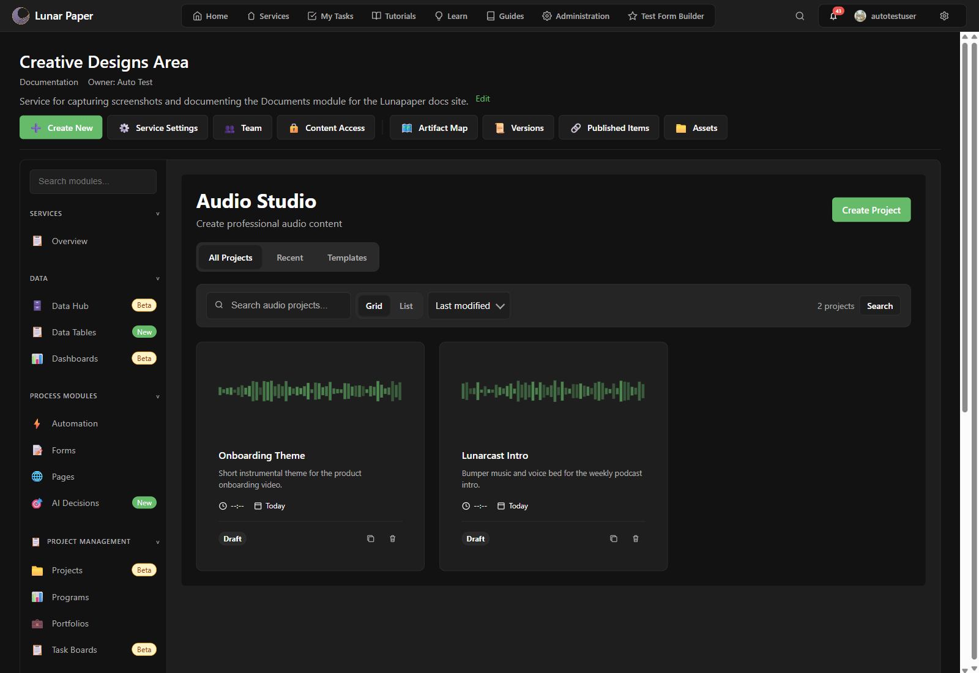The height and width of the screenshot is (673, 979).
Task: Click the Lunar Paper logo icon
Action: pos(21,16)
